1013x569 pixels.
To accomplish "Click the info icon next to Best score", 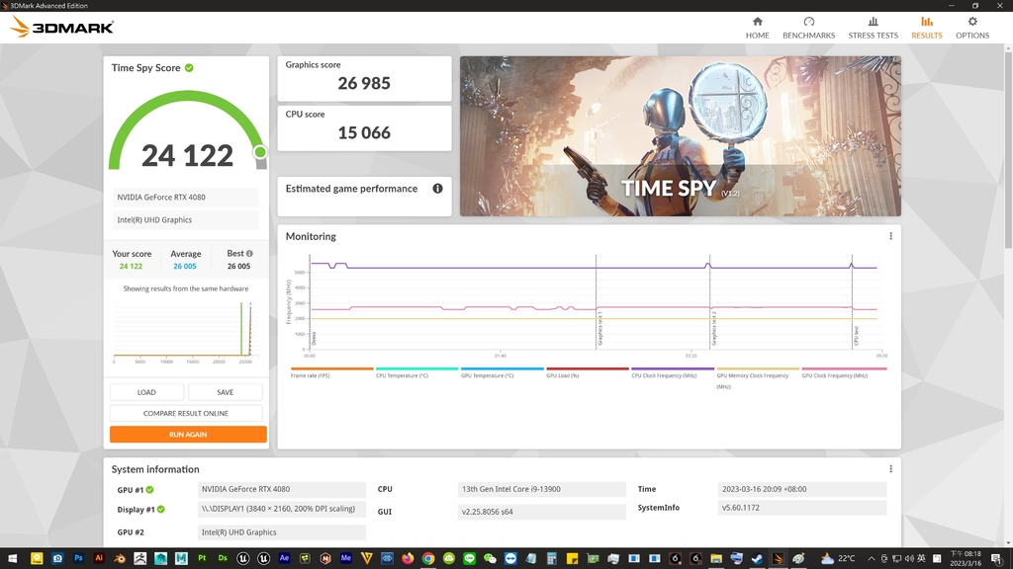I will click(249, 254).
